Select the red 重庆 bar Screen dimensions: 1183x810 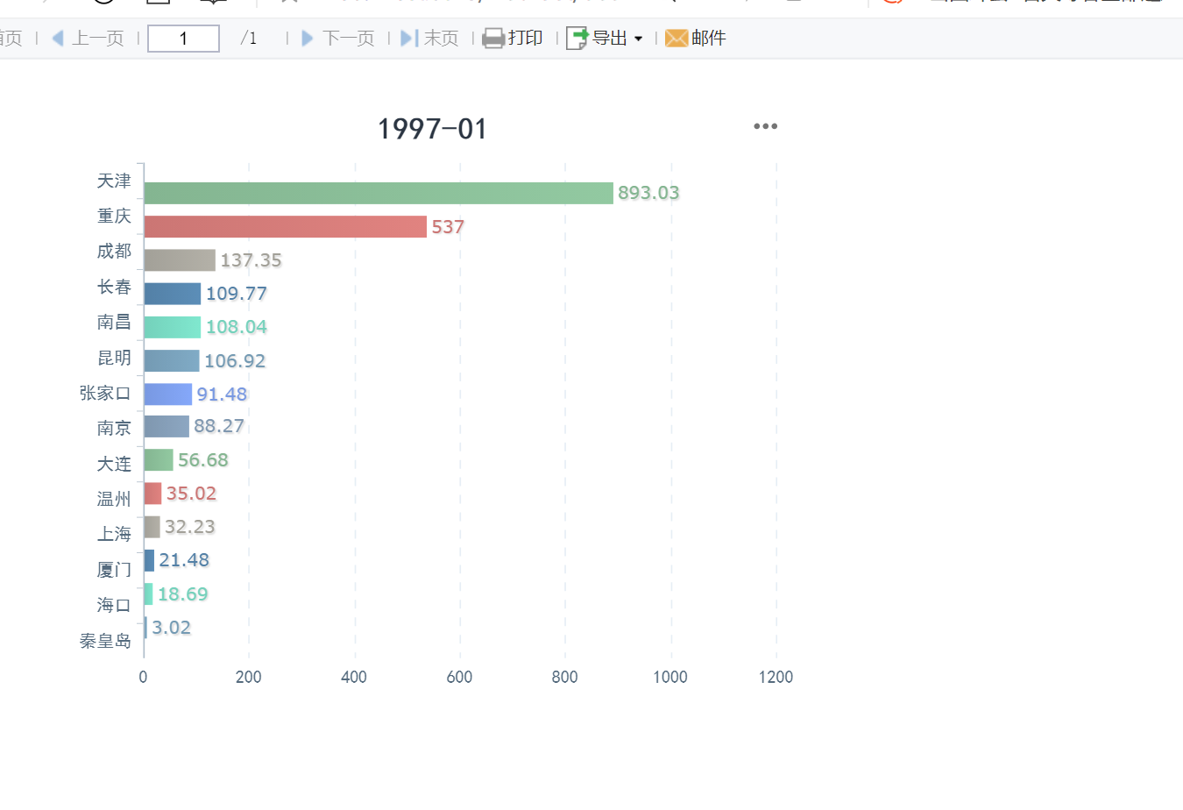click(286, 226)
